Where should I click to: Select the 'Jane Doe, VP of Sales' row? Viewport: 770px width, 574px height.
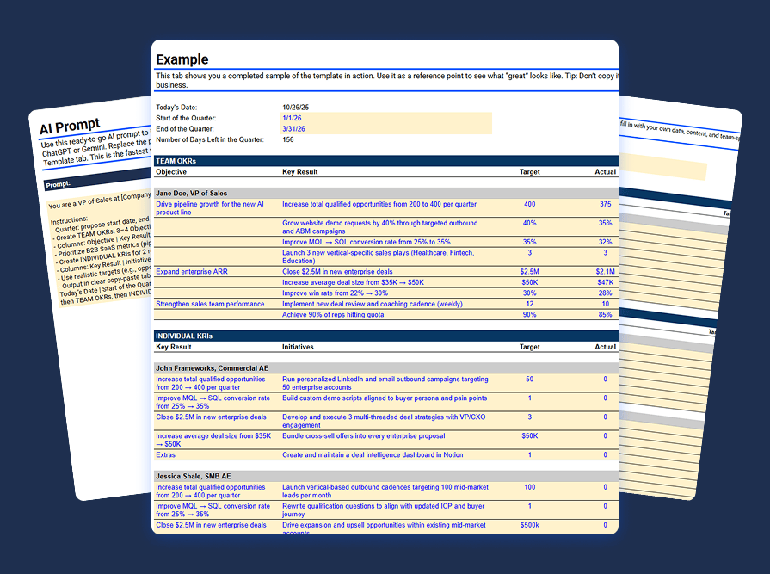[x=385, y=193]
